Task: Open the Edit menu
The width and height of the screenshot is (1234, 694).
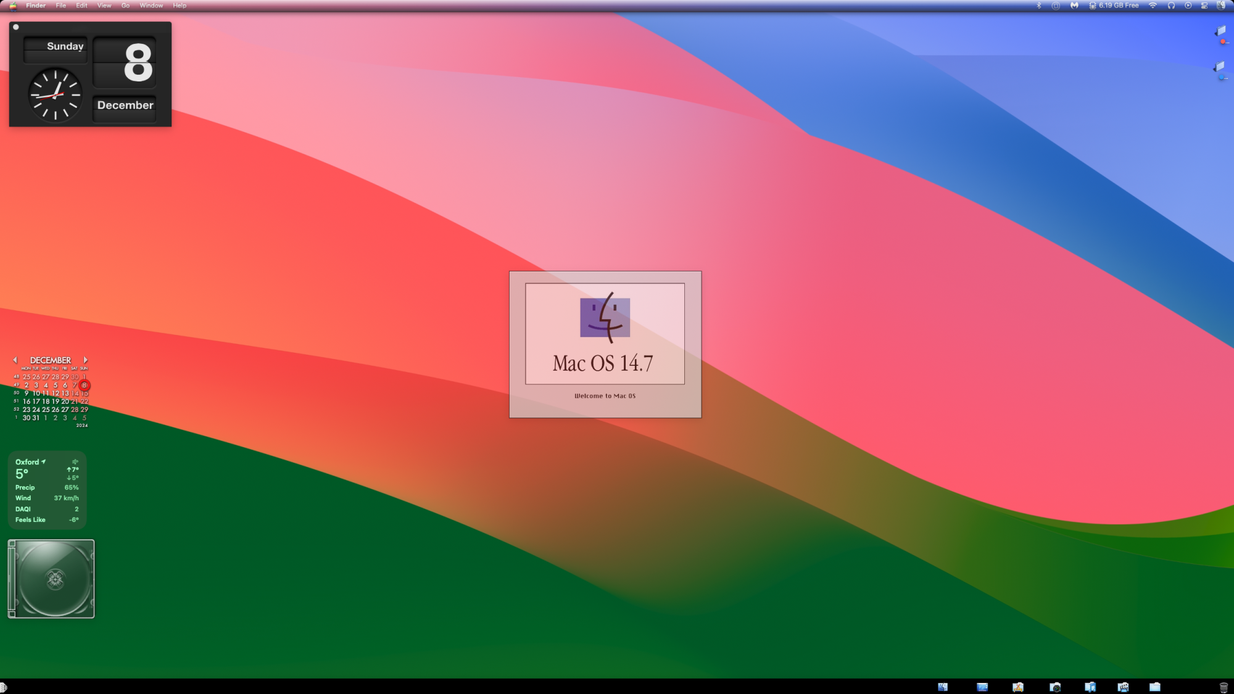Action: [81, 6]
